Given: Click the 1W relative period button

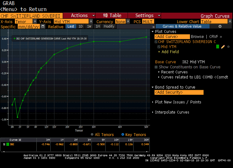Looking at the screenshot, I should coord(89,27).
